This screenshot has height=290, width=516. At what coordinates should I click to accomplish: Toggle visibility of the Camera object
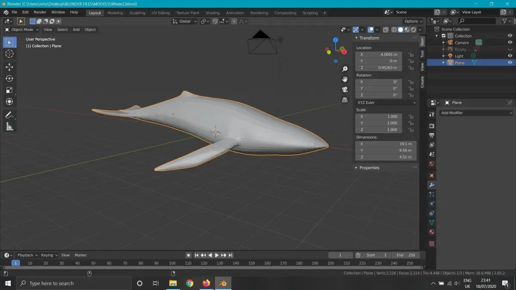(x=510, y=43)
